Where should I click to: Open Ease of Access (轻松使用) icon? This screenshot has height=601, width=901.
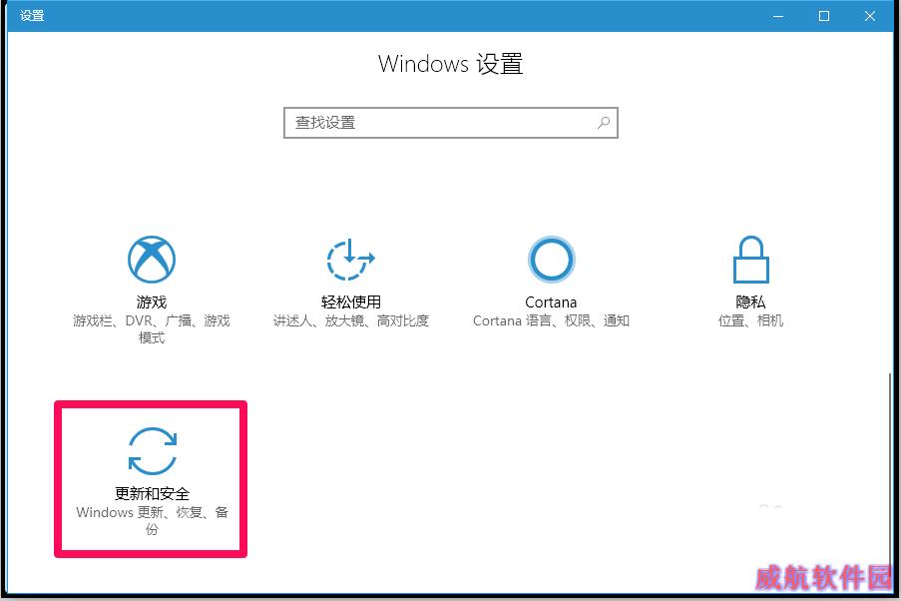(x=350, y=259)
